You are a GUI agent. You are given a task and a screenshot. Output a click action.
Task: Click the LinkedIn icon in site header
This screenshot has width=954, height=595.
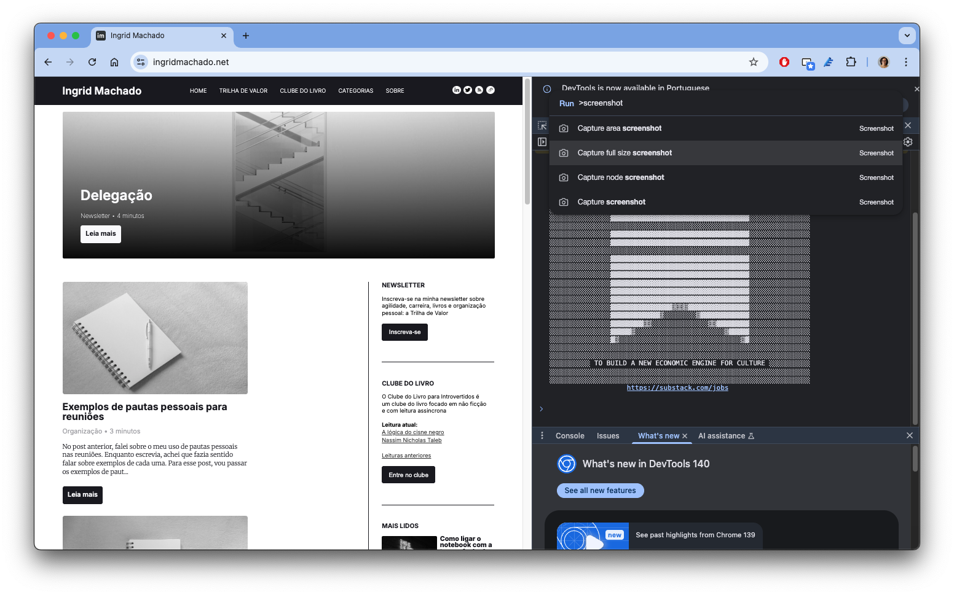tap(456, 90)
